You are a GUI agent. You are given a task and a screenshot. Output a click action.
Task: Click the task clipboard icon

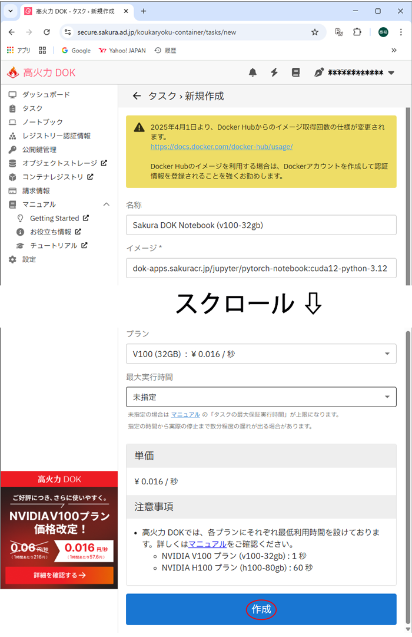tap(12, 108)
